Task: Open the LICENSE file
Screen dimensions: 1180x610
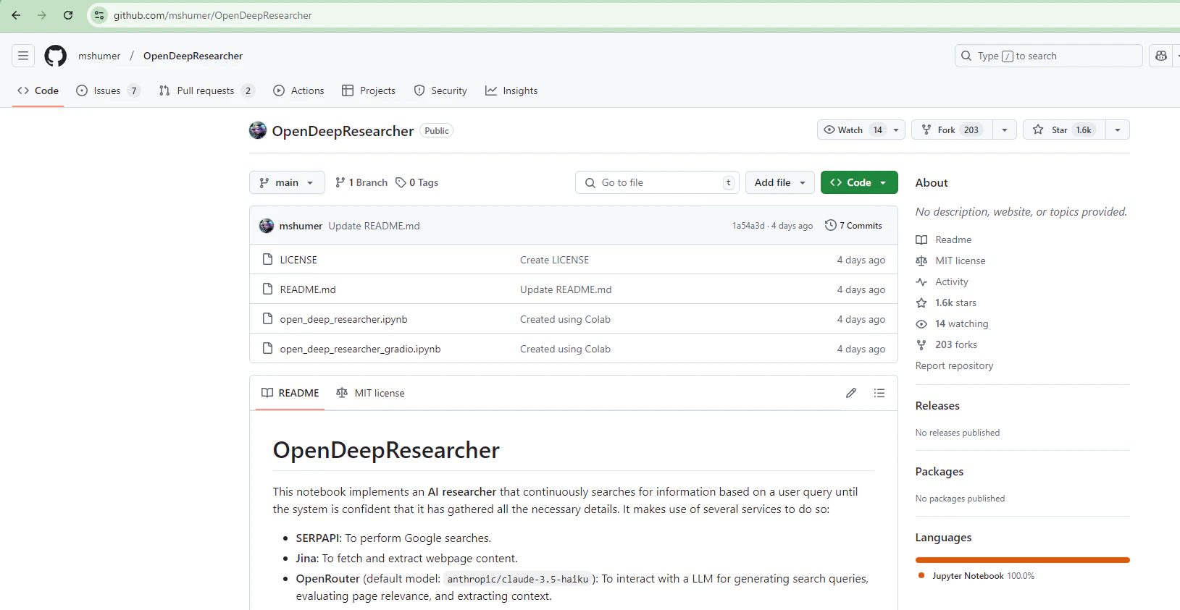Action: (298, 260)
